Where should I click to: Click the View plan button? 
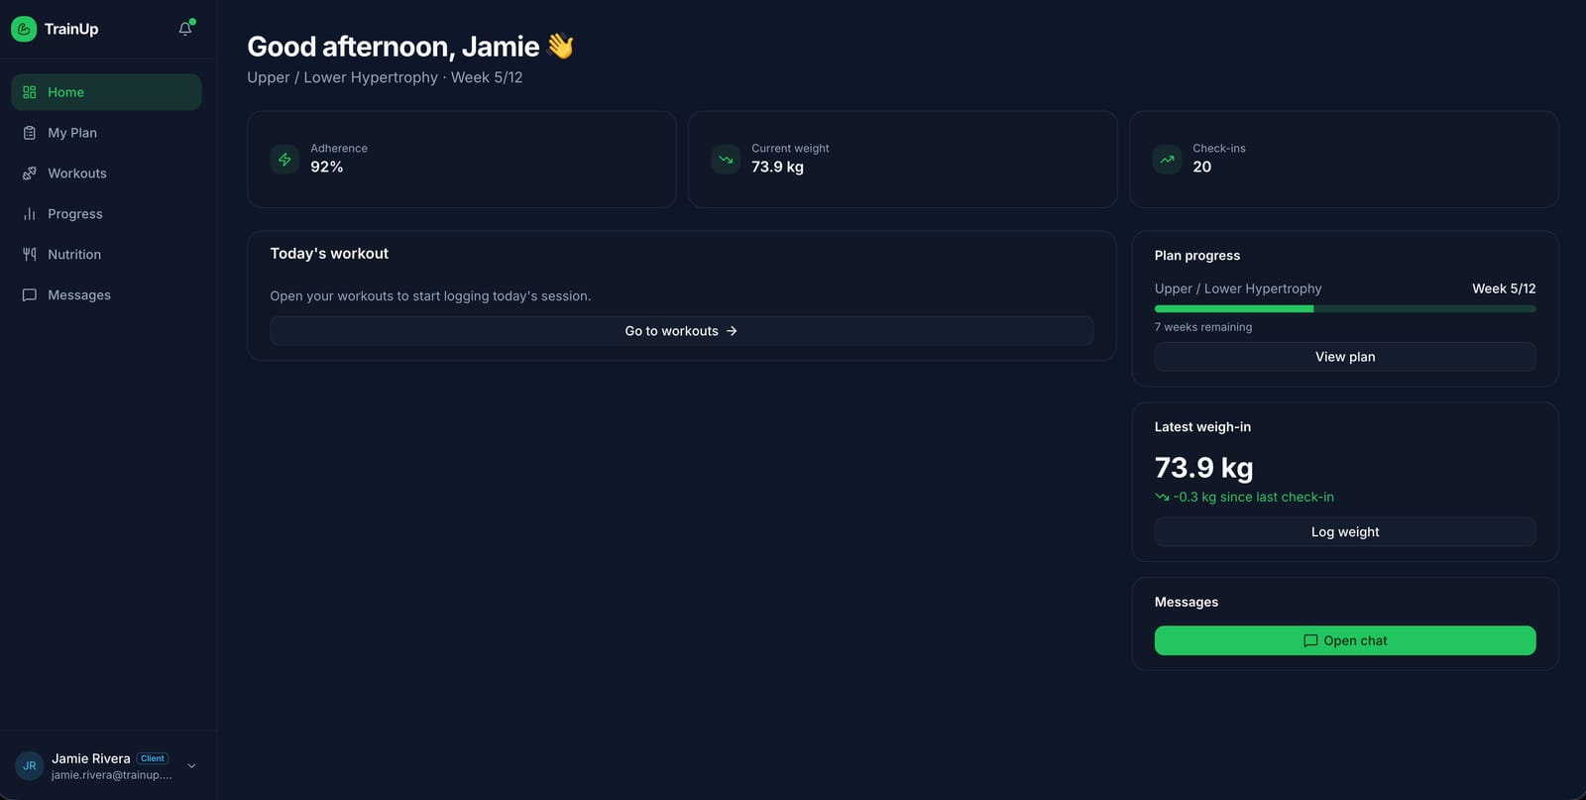coord(1345,357)
